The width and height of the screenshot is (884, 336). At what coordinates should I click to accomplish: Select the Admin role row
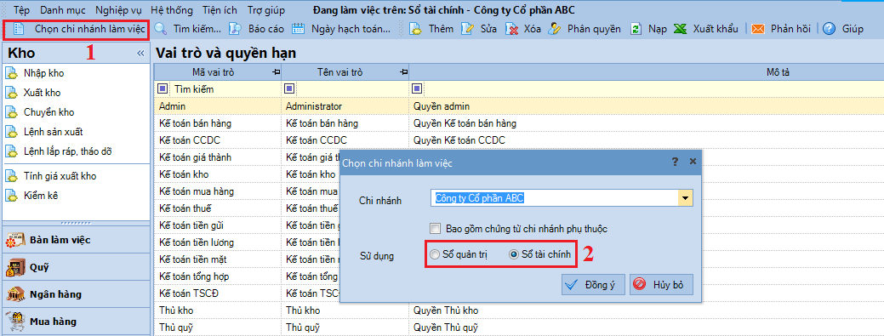click(x=519, y=106)
